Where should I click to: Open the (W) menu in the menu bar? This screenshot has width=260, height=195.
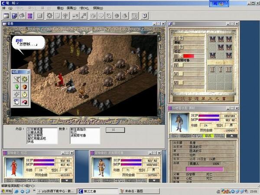pyautogui.click(x=84, y=8)
